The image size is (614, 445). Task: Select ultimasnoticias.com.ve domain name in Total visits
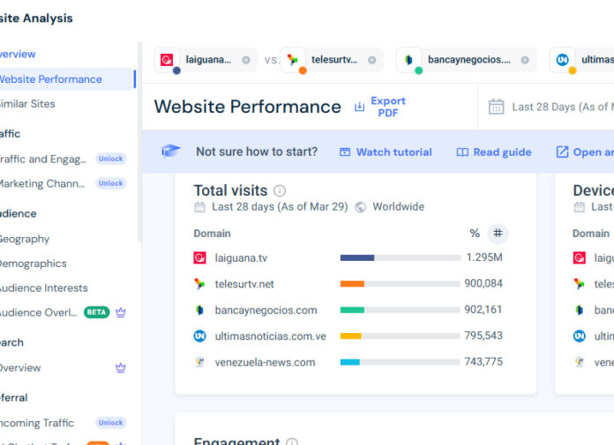[x=270, y=337]
